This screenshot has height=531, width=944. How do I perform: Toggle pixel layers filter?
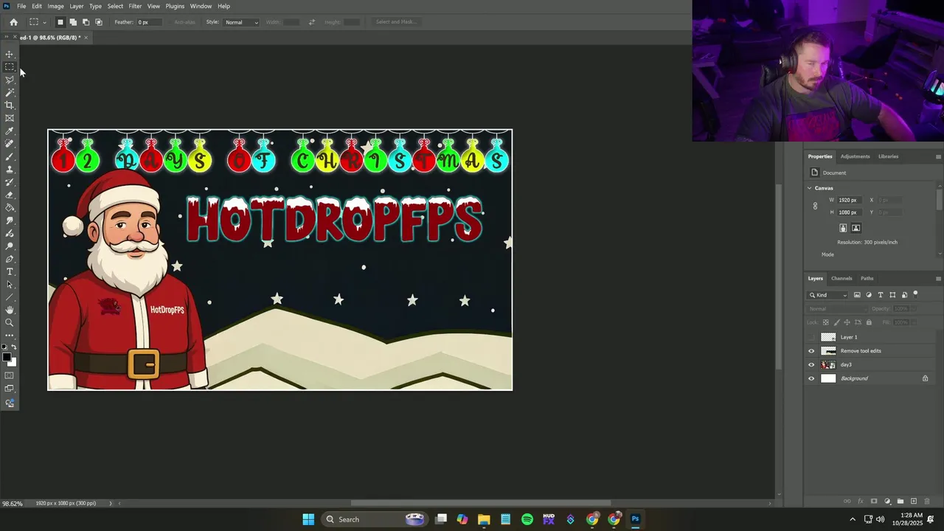point(857,295)
